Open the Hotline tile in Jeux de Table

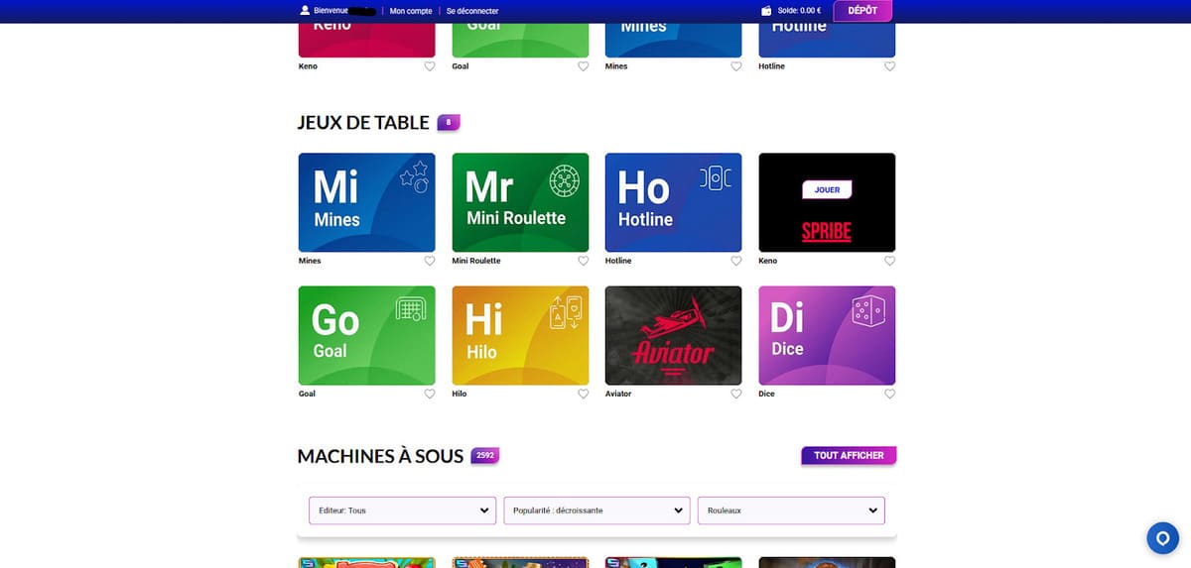673,202
